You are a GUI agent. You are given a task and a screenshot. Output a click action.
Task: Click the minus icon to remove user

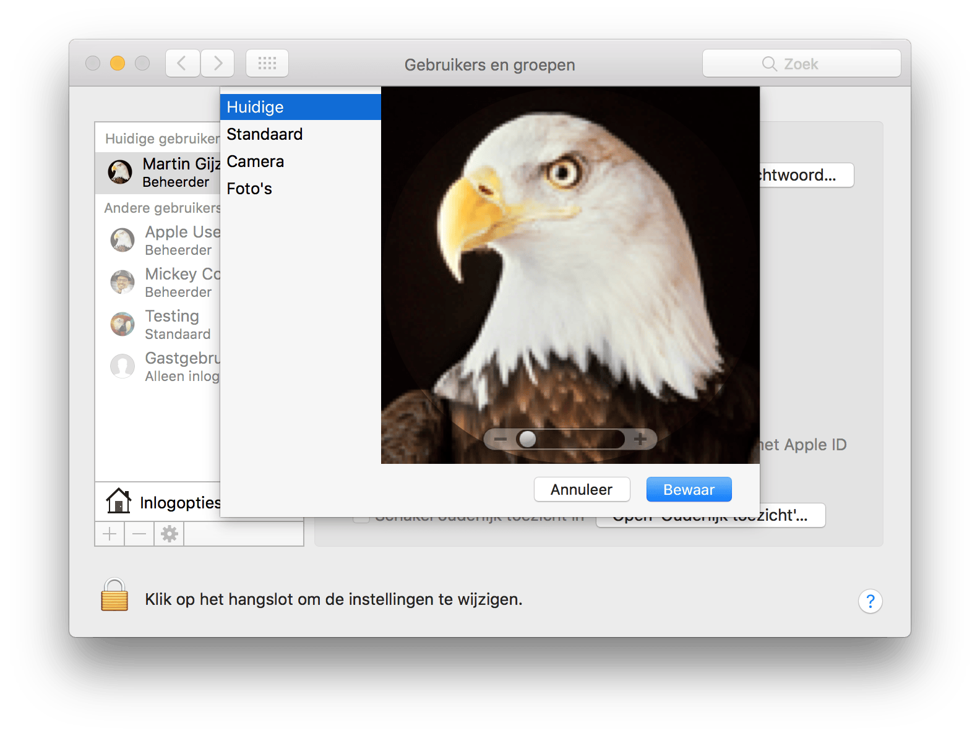pyautogui.click(x=139, y=534)
